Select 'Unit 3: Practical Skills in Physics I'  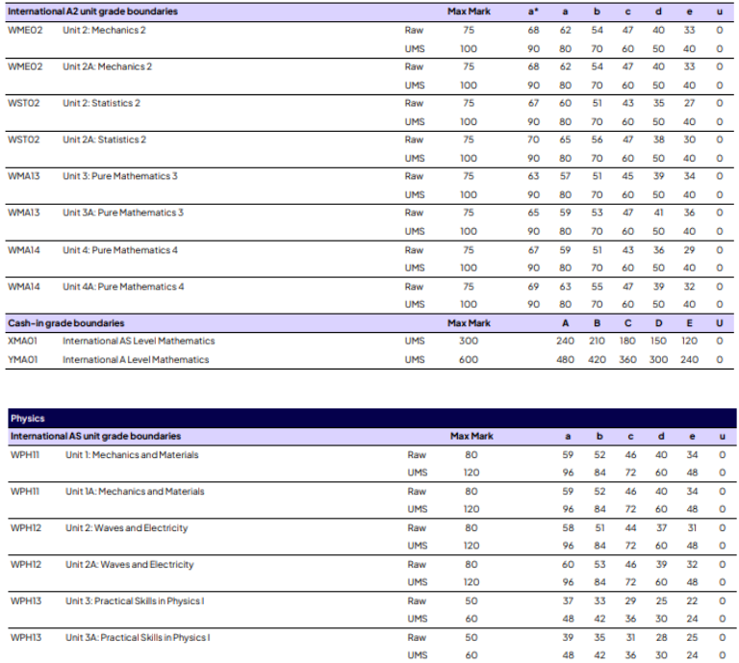135,601
